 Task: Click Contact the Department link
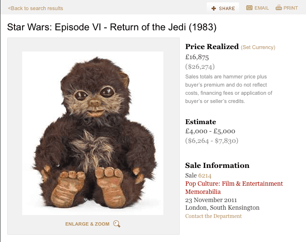point(213,216)
